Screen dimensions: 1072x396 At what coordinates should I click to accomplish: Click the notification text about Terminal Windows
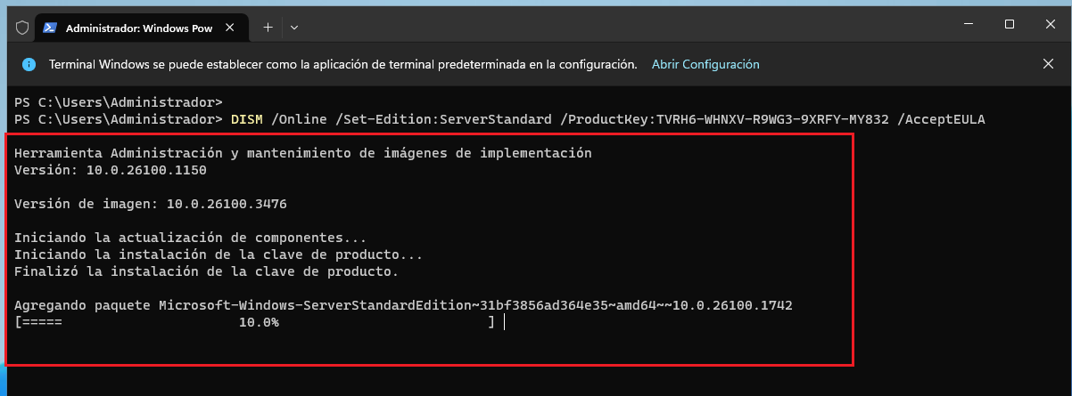343,65
